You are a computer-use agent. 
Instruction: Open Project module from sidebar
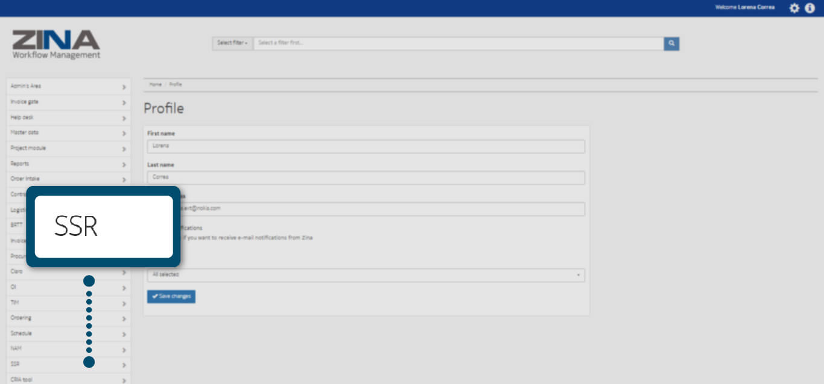28,148
